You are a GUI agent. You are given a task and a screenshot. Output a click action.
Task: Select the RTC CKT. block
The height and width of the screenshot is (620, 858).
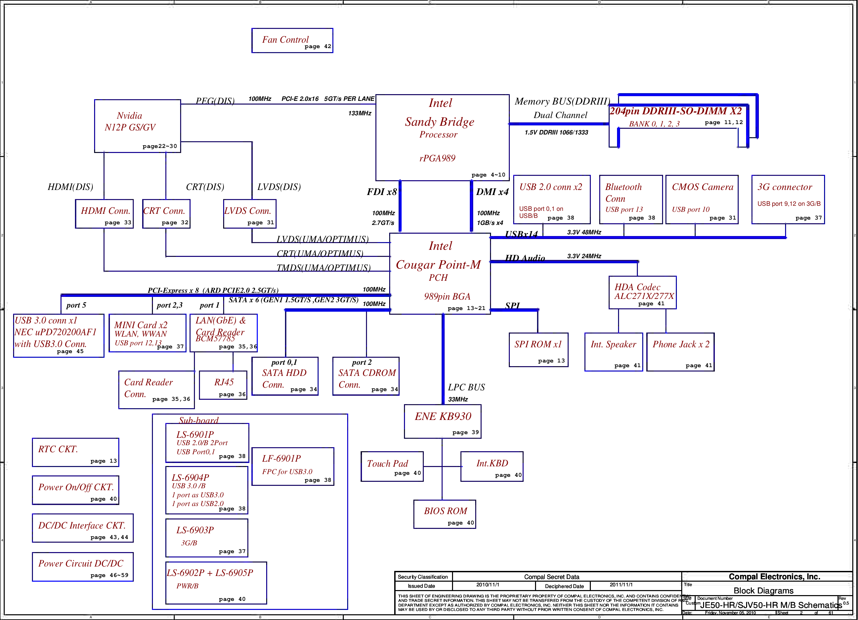click(75, 452)
